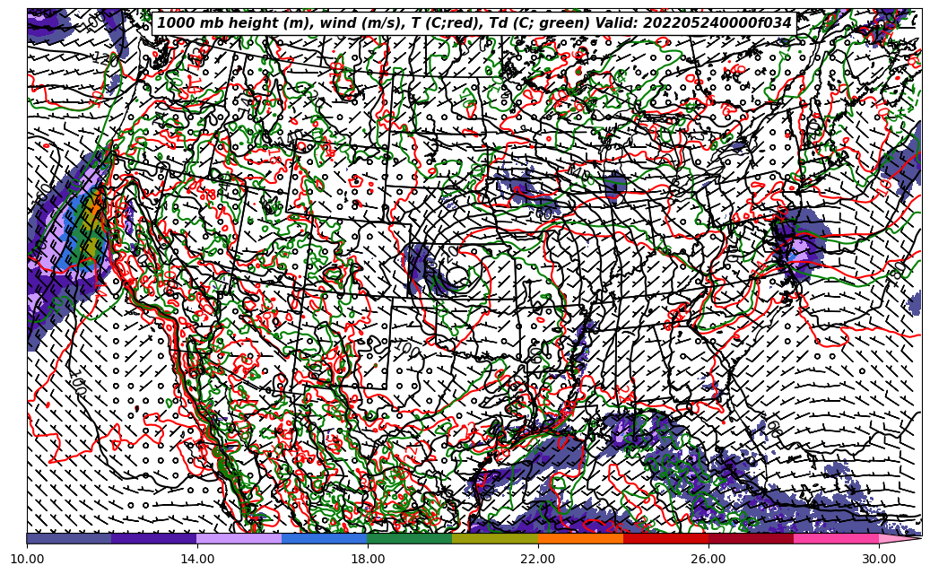
Task: Choose the olive 20–22 colorbar segment
Action: 495,538
